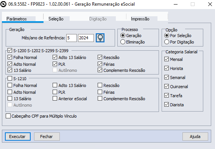Uncheck the Horista salary category
Screen dimensions: 215x149
click(167, 68)
